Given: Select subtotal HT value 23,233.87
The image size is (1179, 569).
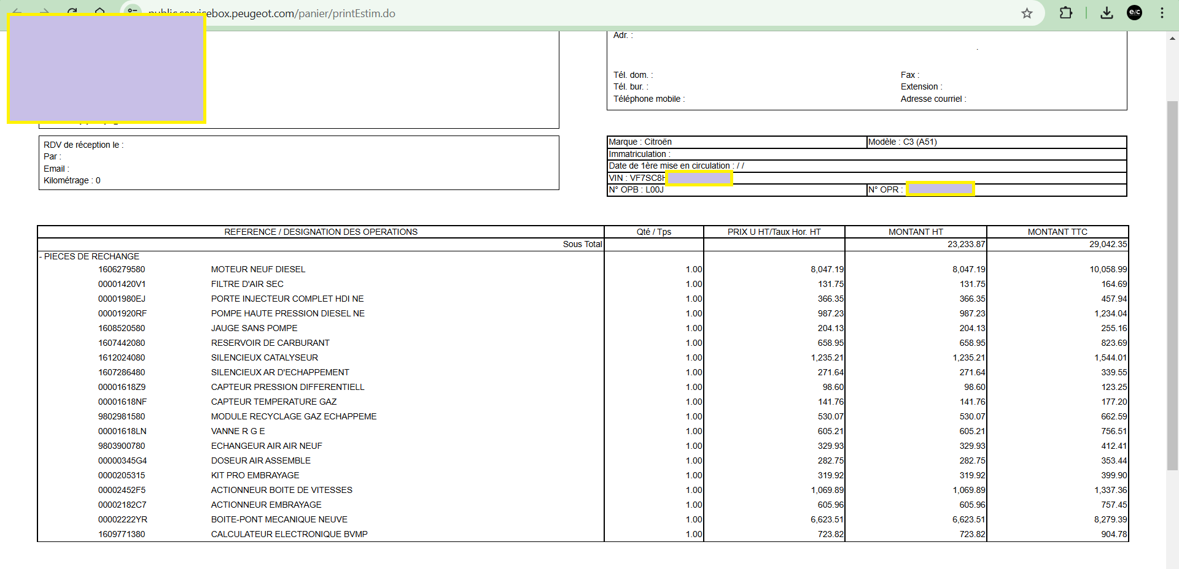Looking at the screenshot, I should [966, 244].
